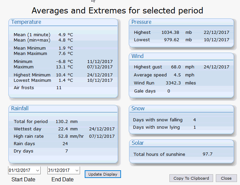Click the maximum temperature 13.1 °C
Viewport: 240px width, 185px height.
[x=65, y=67]
